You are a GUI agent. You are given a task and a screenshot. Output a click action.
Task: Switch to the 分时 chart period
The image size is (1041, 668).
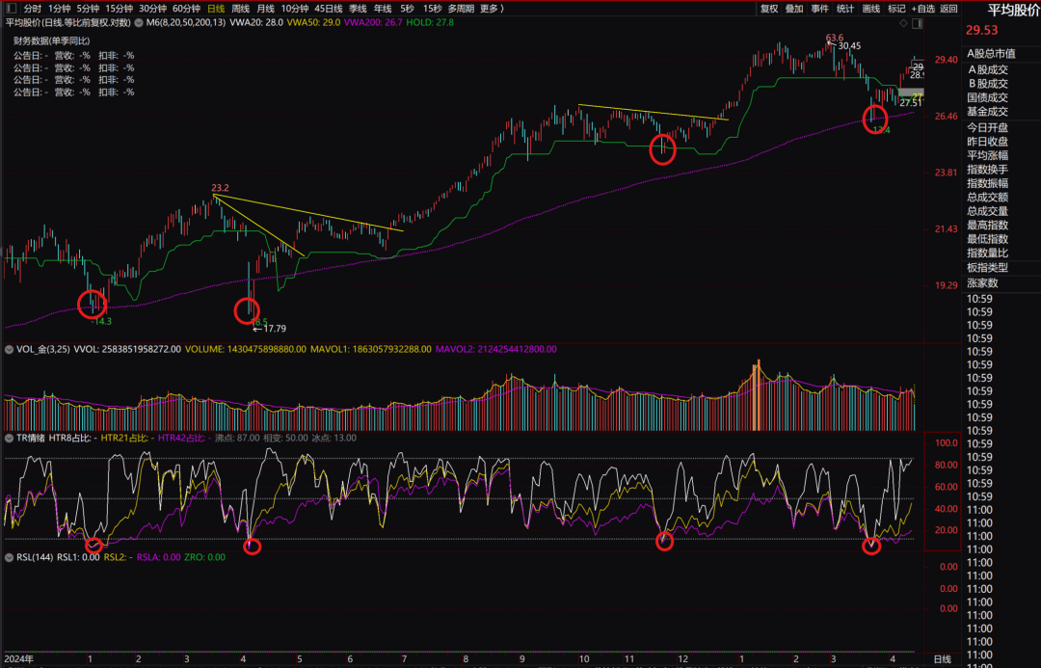[33, 9]
